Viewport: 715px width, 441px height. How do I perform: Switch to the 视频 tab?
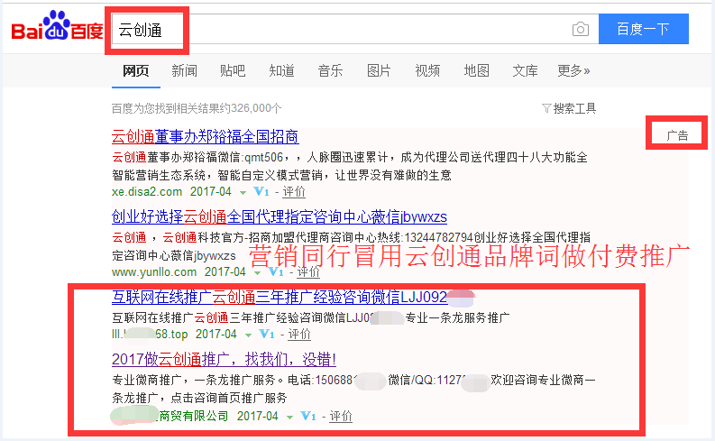click(427, 70)
